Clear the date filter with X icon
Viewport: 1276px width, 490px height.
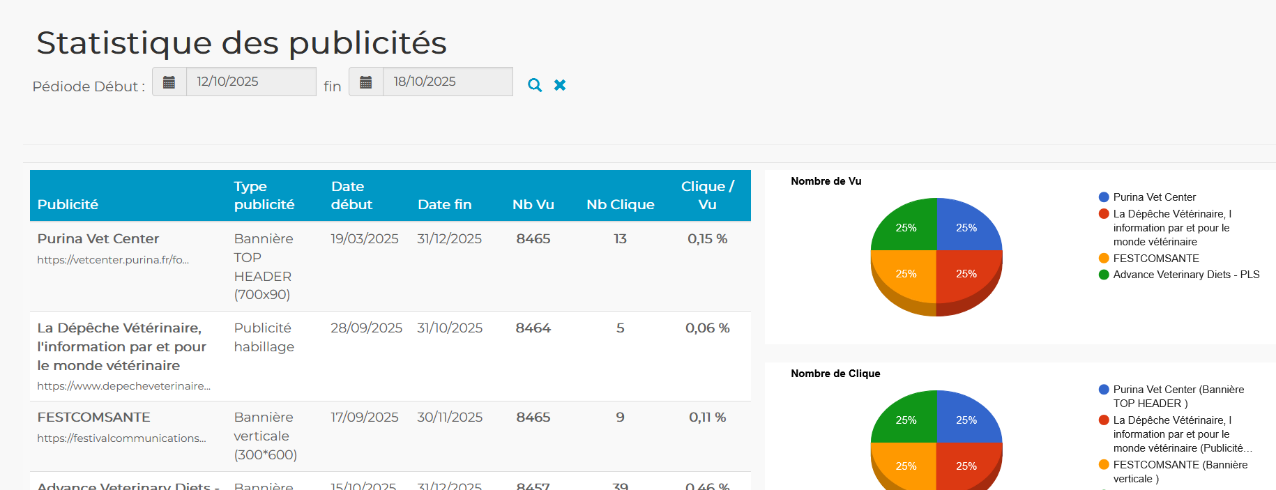tap(560, 85)
